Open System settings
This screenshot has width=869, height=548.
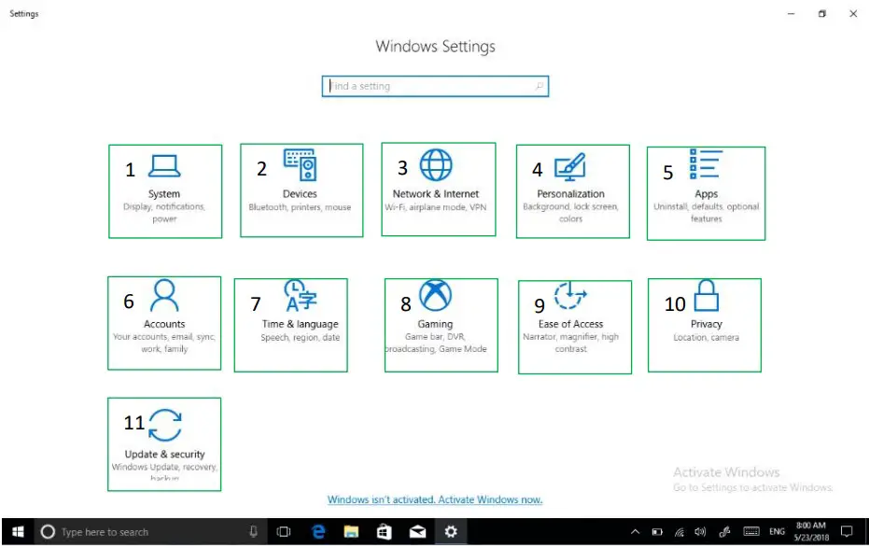coord(164,190)
